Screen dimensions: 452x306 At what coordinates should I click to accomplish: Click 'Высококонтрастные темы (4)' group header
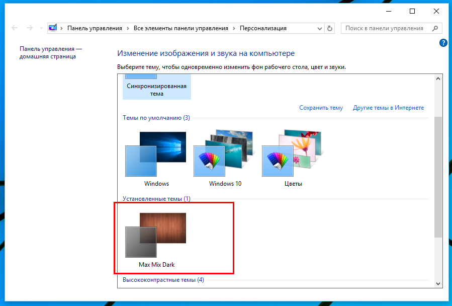click(x=163, y=280)
